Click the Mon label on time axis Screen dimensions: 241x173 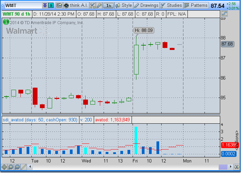point(187,161)
